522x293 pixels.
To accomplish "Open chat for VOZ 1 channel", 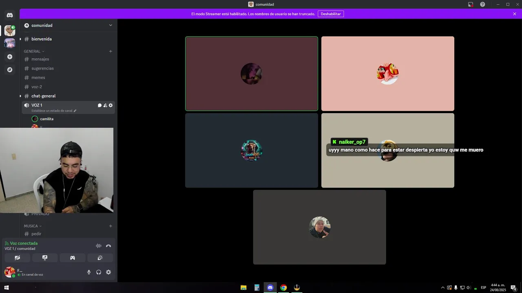I will point(100,105).
